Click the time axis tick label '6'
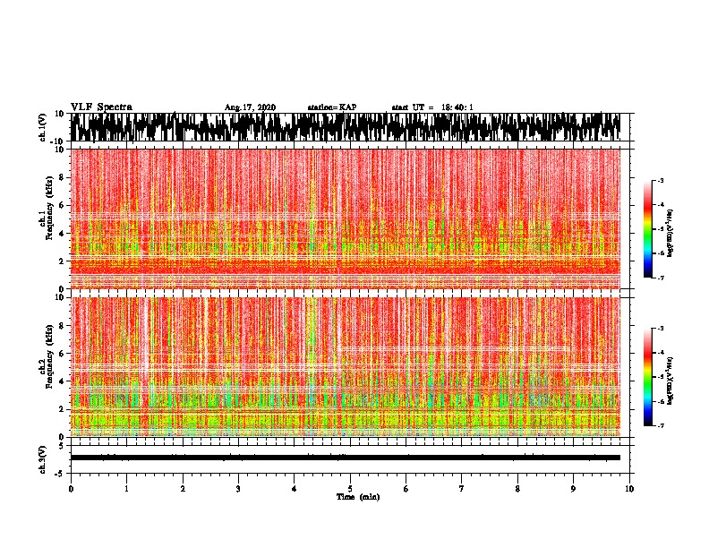Image resolution: width=709 pixels, height=548 pixels. (x=406, y=489)
